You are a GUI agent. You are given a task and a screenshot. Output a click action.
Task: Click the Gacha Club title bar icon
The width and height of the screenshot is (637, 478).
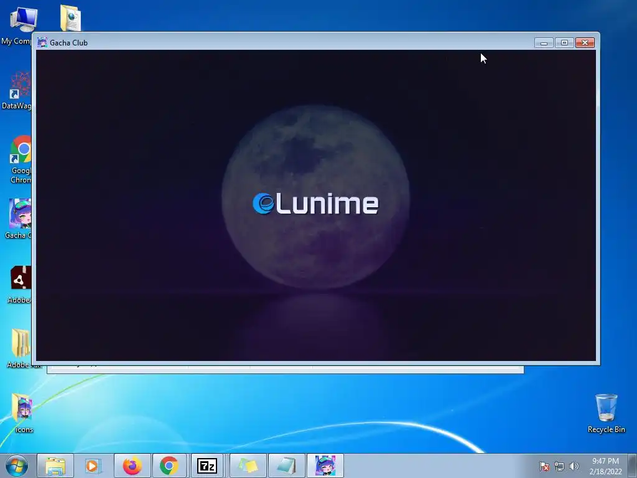tap(42, 42)
